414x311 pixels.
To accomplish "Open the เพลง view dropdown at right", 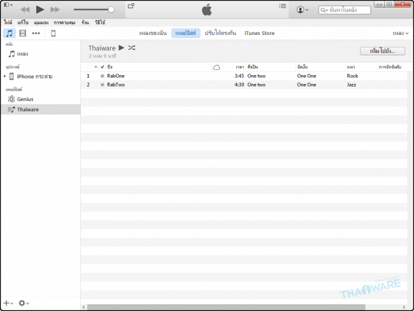I will pyautogui.click(x=400, y=33).
